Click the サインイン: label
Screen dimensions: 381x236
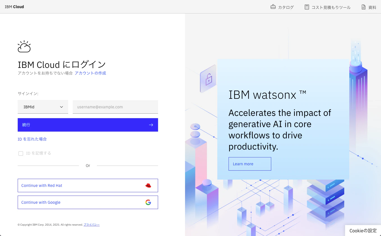pos(28,94)
